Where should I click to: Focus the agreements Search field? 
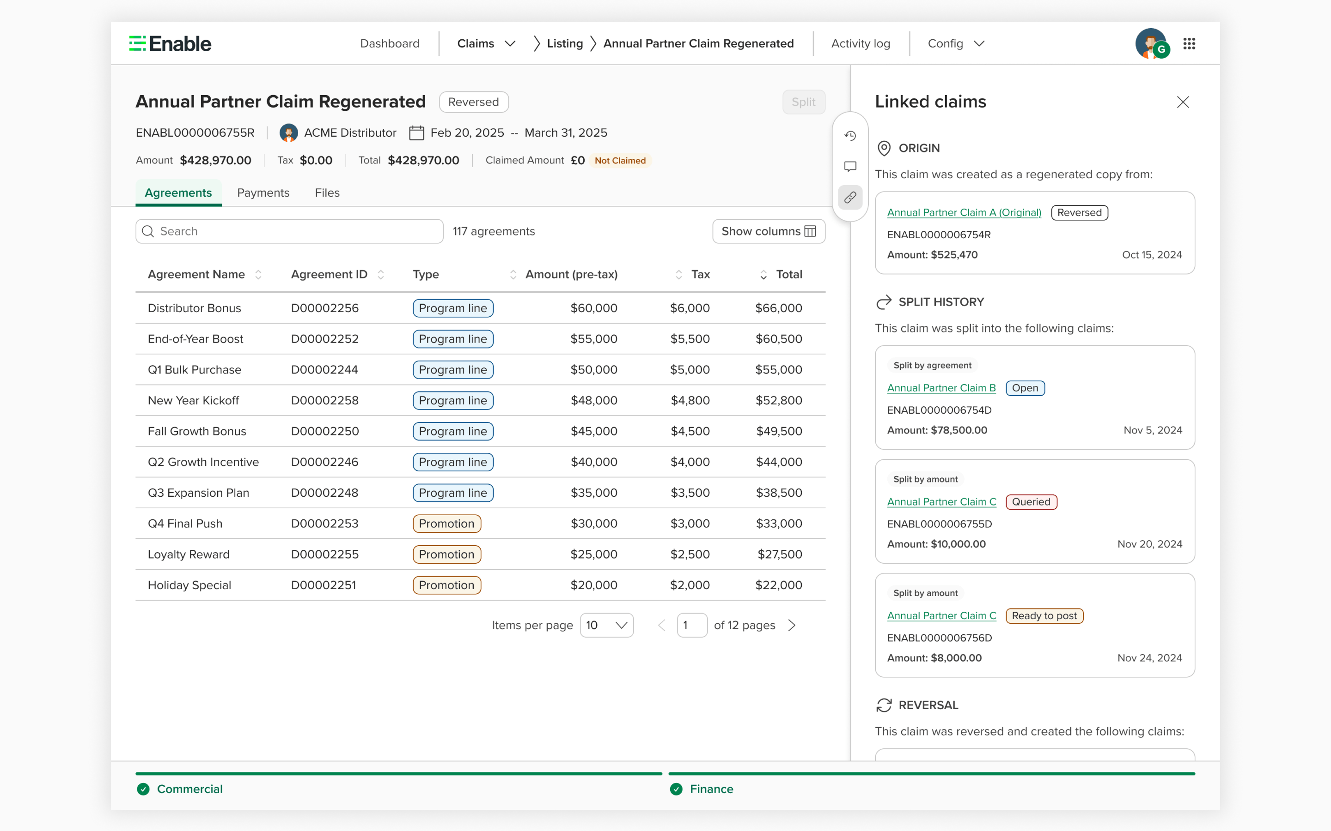coord(289,231)
